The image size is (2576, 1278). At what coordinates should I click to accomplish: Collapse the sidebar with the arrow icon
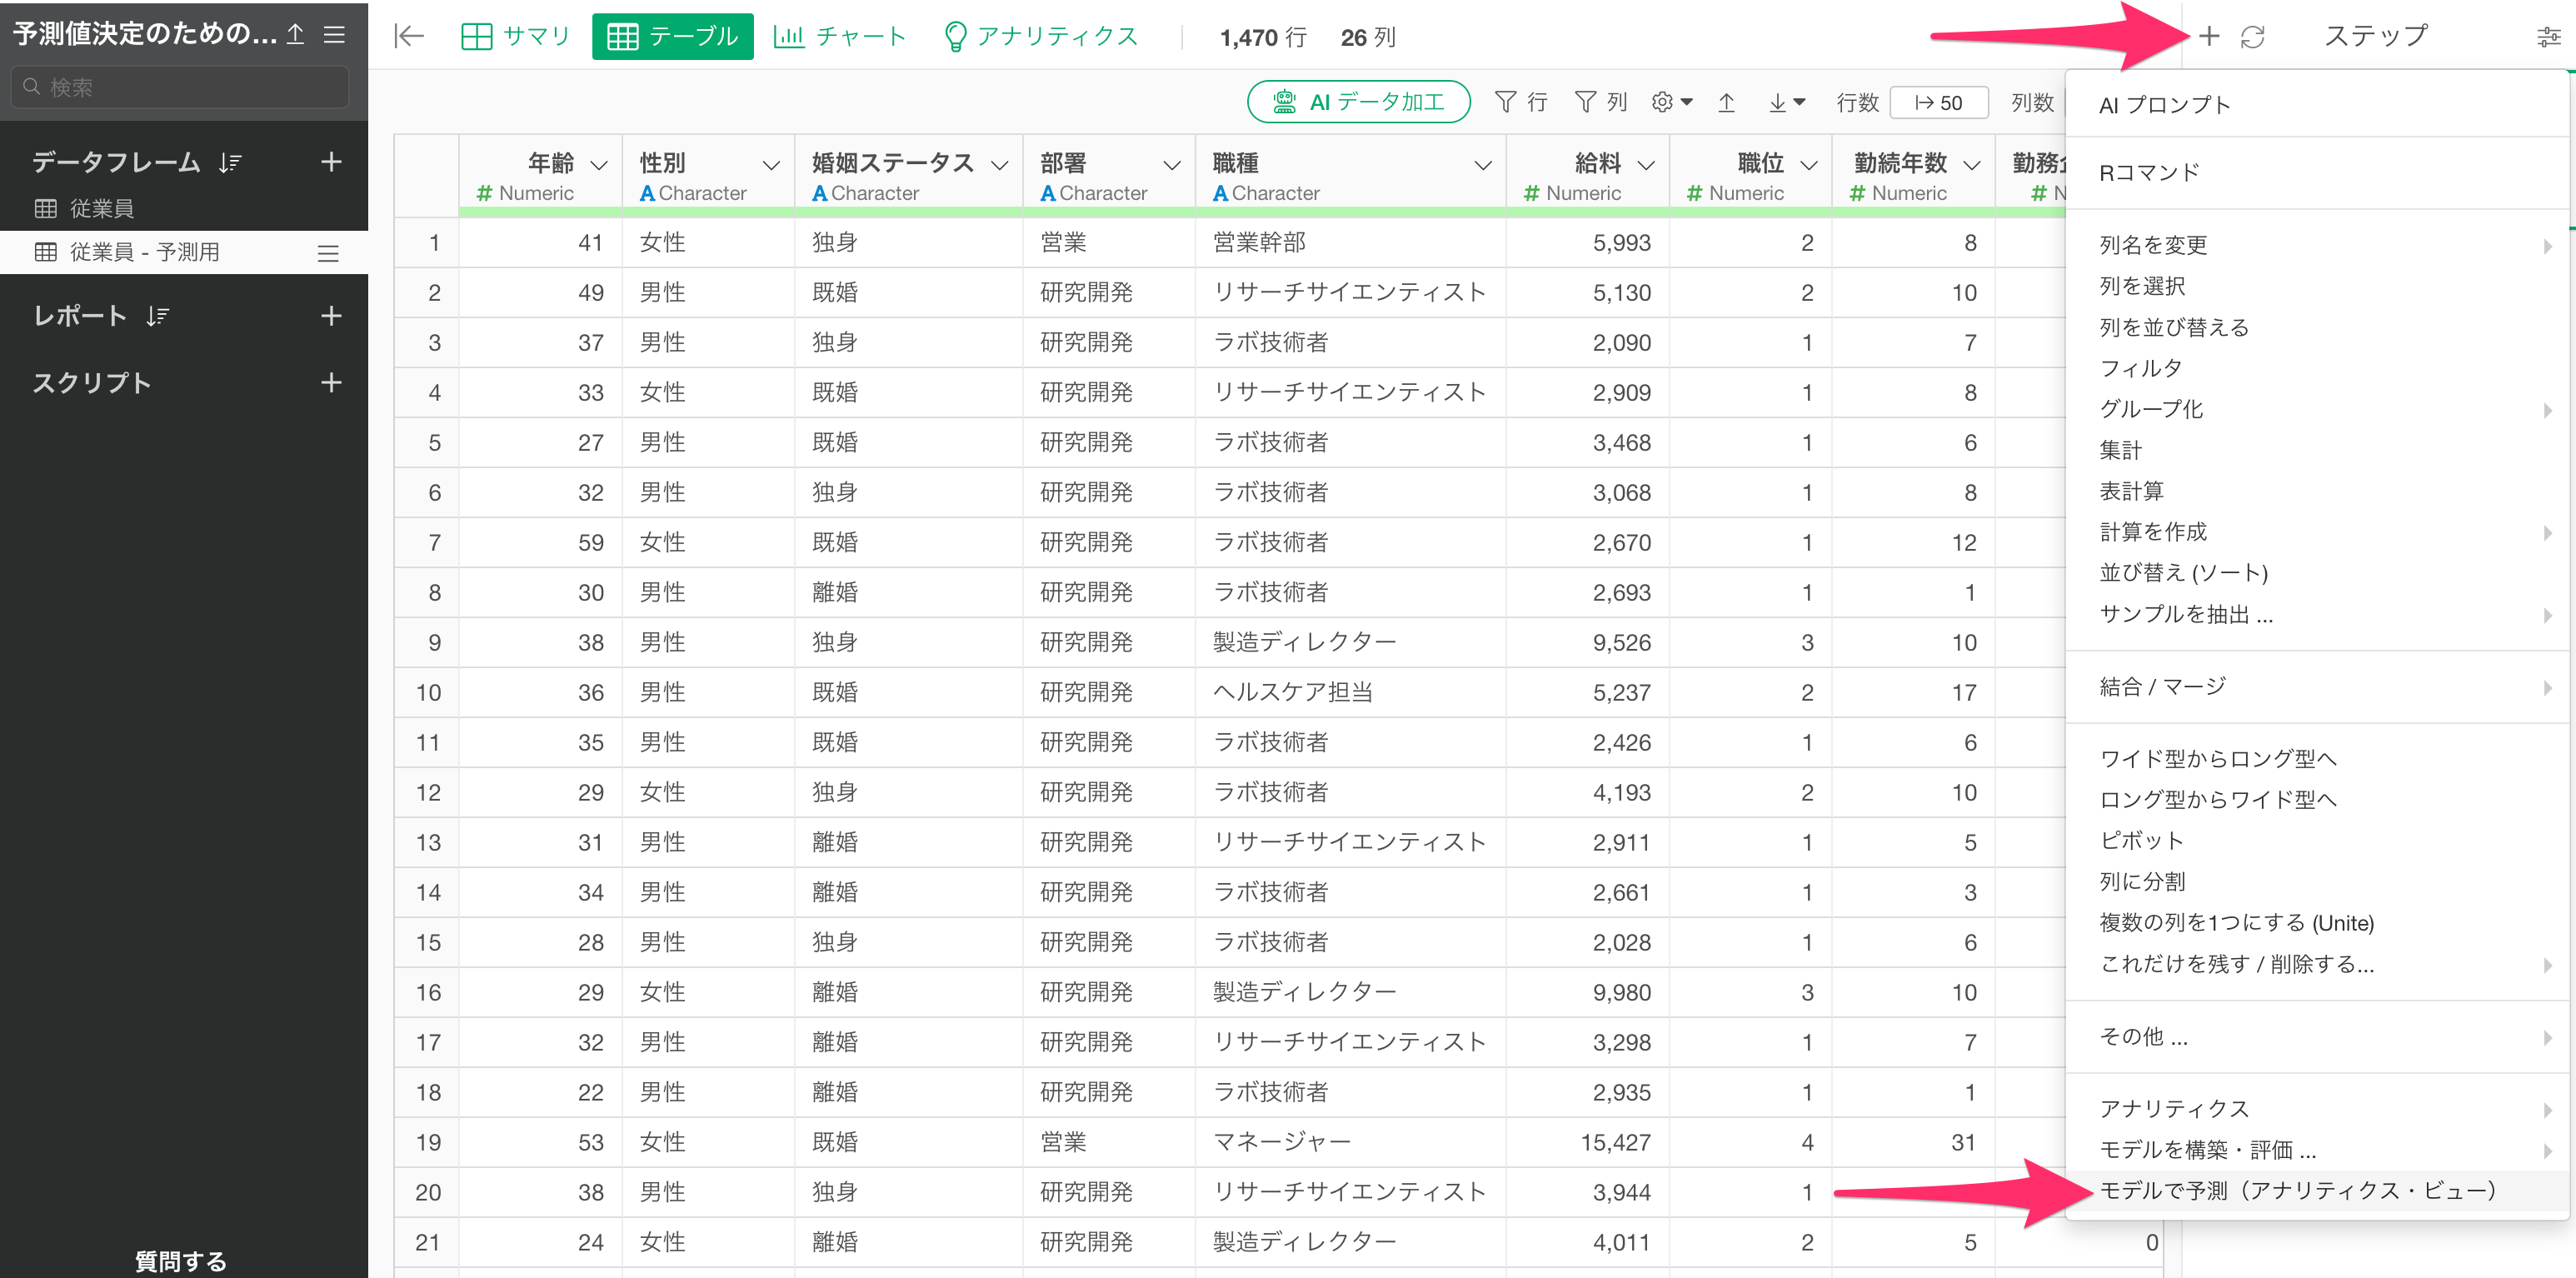point(409,37)
